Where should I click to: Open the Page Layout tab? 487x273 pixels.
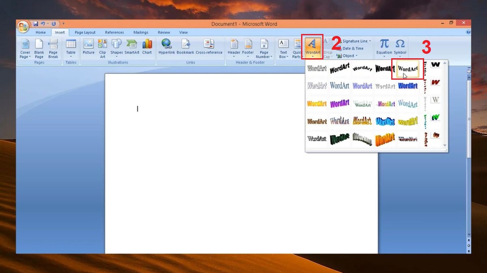85,32
